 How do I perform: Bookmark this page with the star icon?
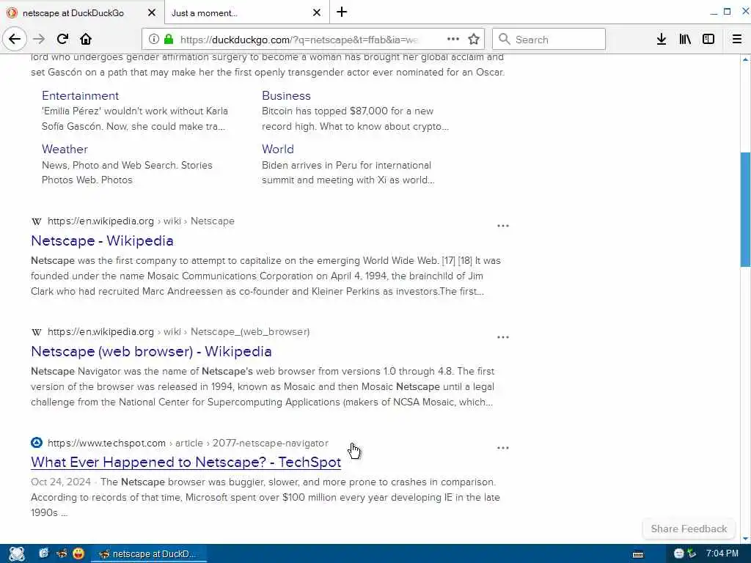(474, 39)
